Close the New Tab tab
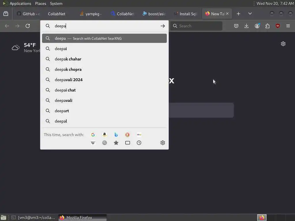Viewport: 295px width, 221px height. tap(227, 14)
